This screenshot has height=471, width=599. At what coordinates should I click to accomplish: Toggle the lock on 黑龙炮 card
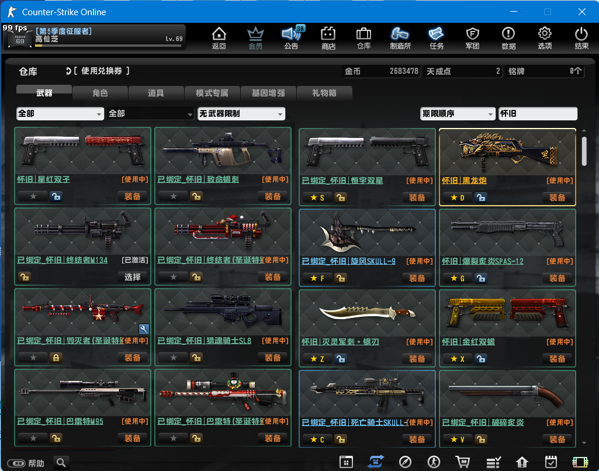point(481,198)
